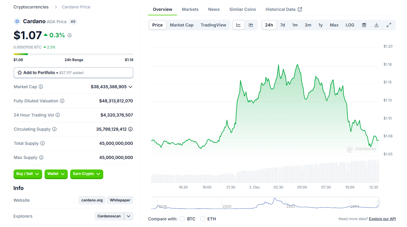Show Market Cap info tooltip icon
This screenshot has width=407, height=227.
pyautogui.click(x=41, y=87)
